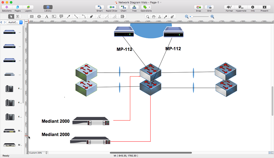Open the Operations dropdown arrow
This screenshot has height=158, width=274.
(150, 7)
